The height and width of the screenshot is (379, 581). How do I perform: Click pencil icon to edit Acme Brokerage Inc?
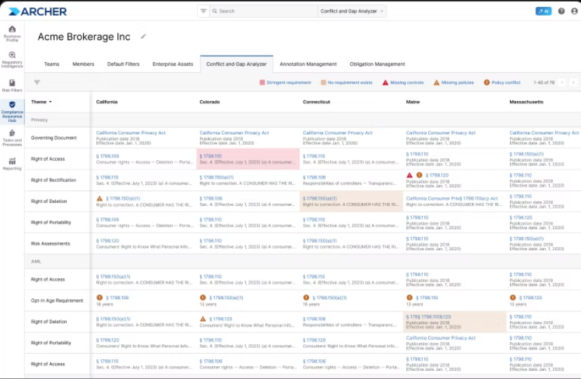tap(143, 37)
